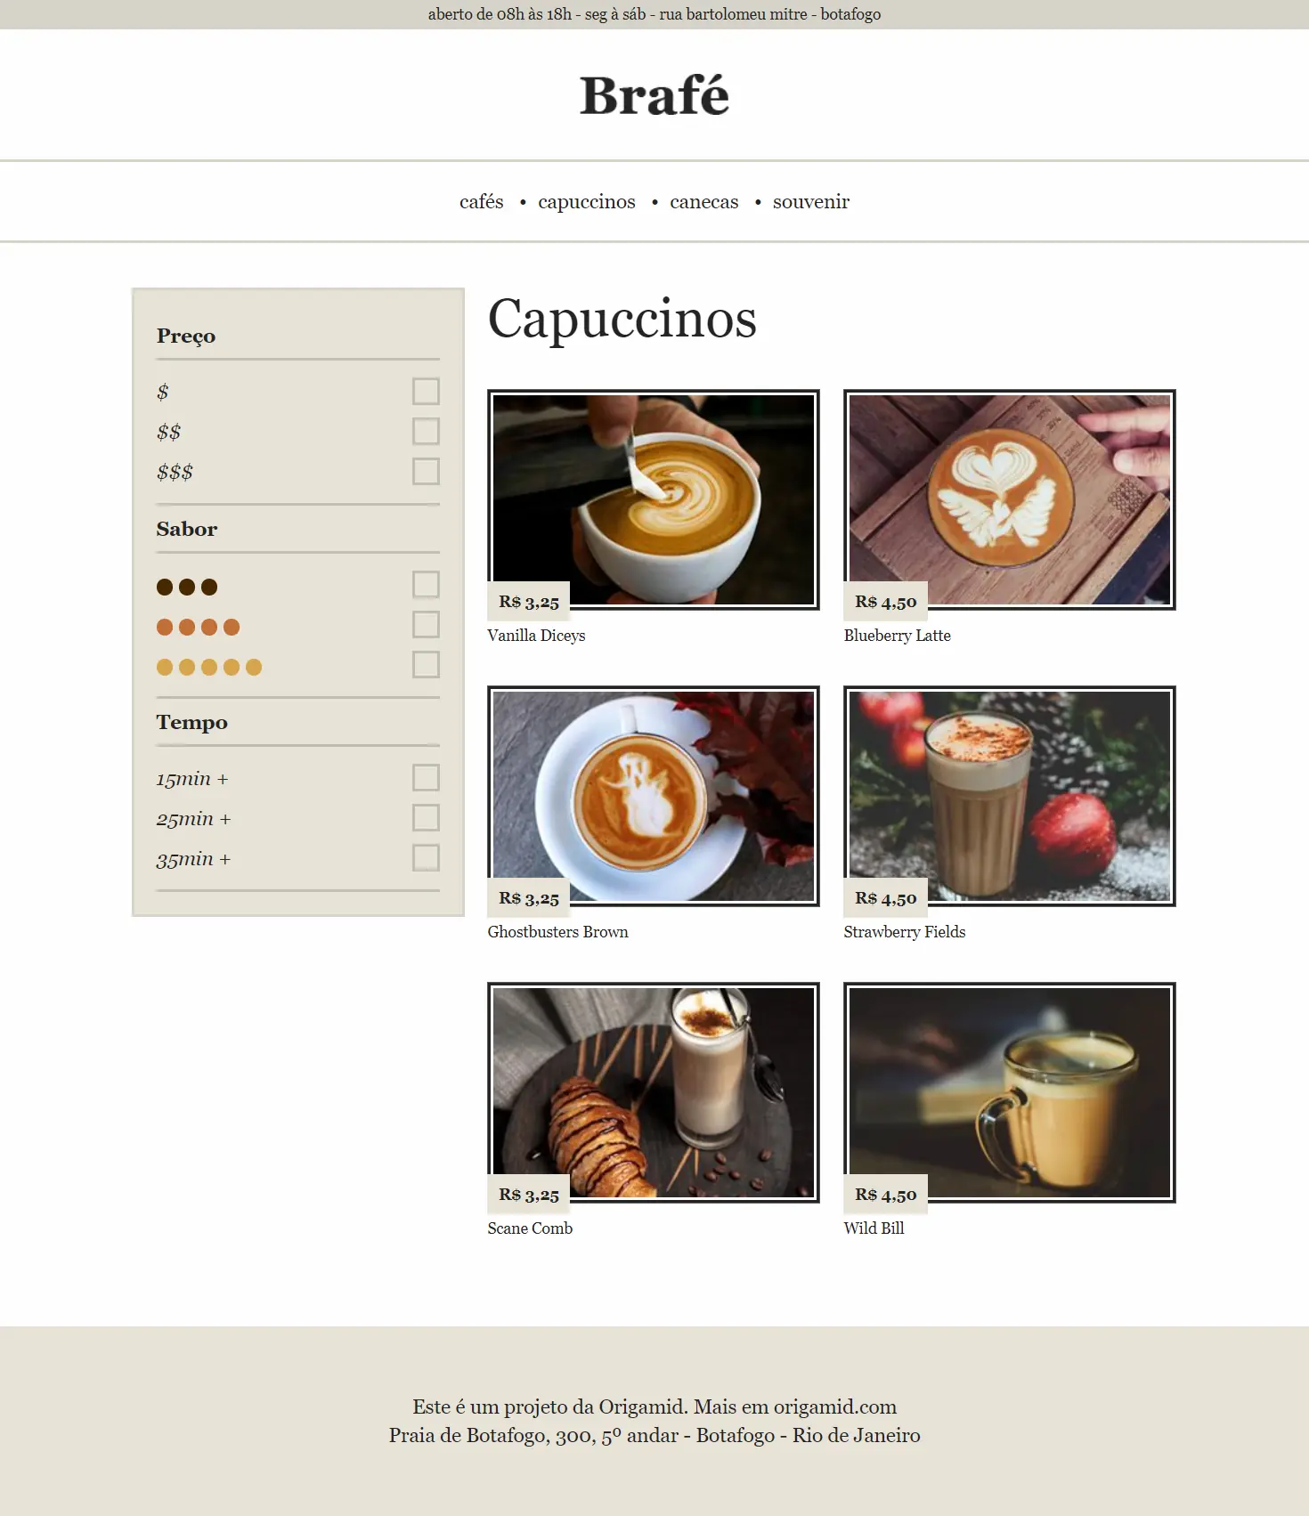Screen dimensions: 1309x1516
Task: Check the three dark brown dots flavor
Action: point(426,585)
